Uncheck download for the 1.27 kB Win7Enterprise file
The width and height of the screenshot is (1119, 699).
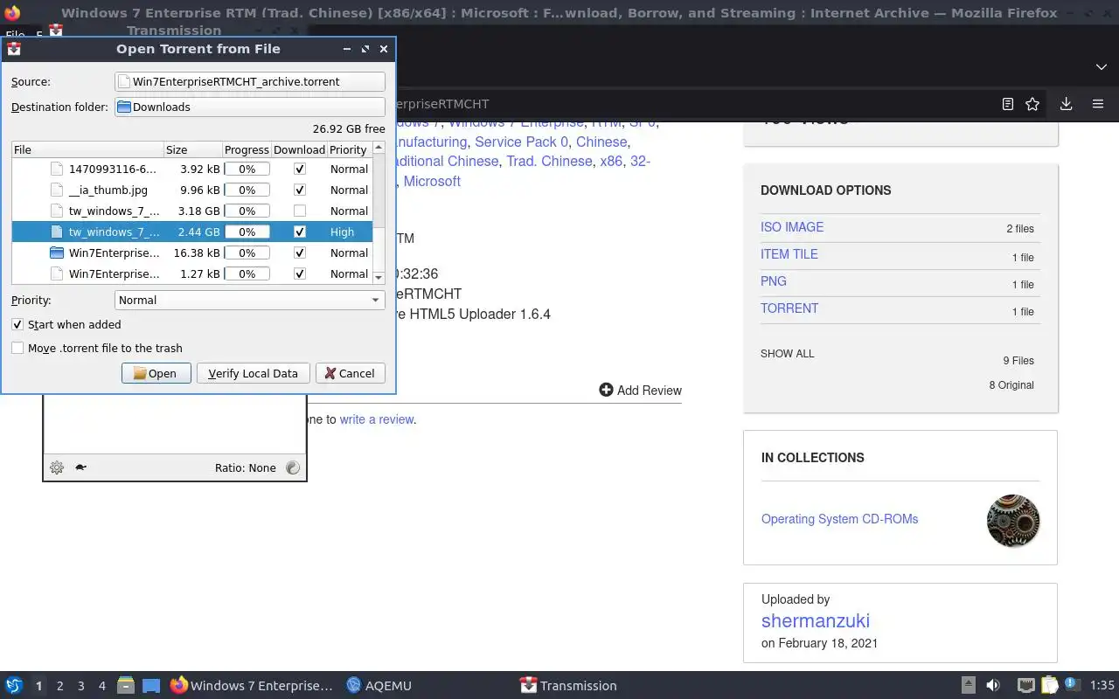(300, 273)
